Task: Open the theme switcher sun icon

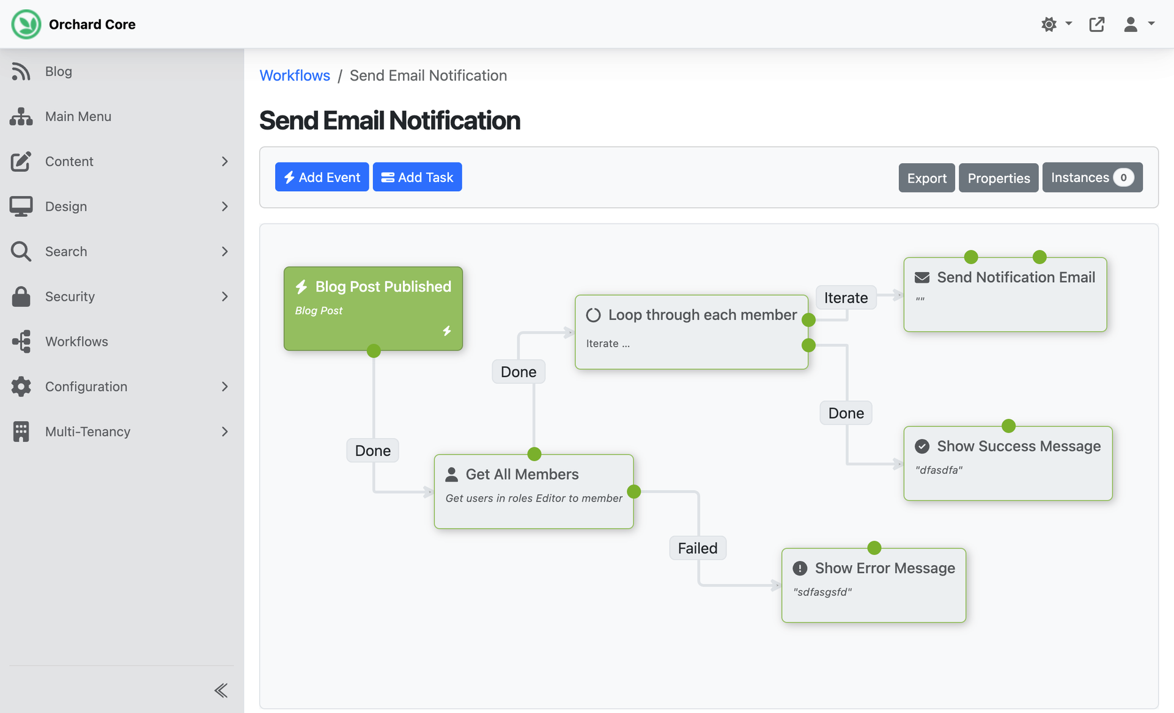Action: (1049, 24)
